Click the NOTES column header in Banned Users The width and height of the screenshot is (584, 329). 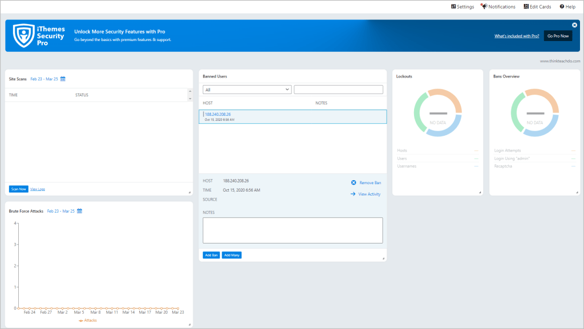[x=322, y=103]
